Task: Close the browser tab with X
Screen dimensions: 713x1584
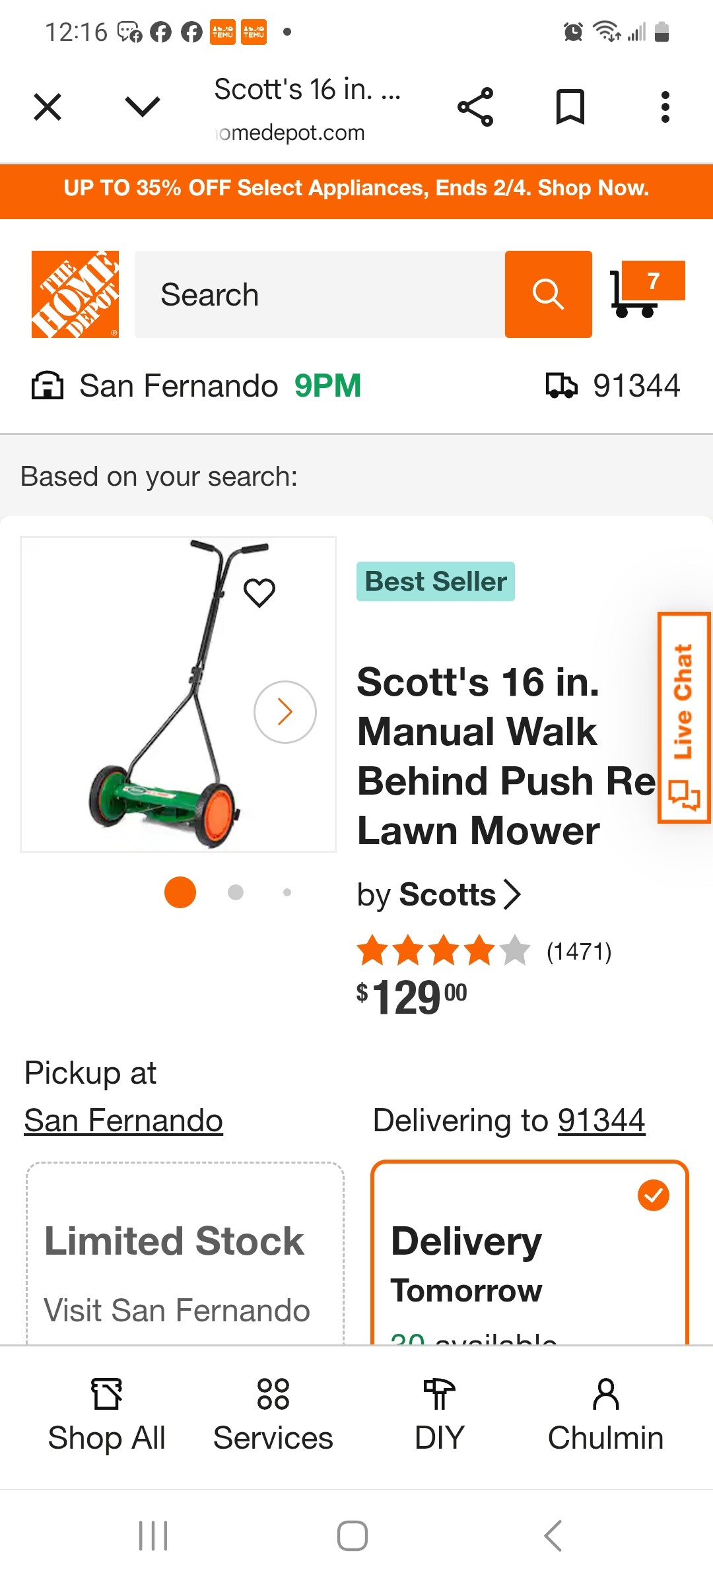Action: click(x=48, y=107)
